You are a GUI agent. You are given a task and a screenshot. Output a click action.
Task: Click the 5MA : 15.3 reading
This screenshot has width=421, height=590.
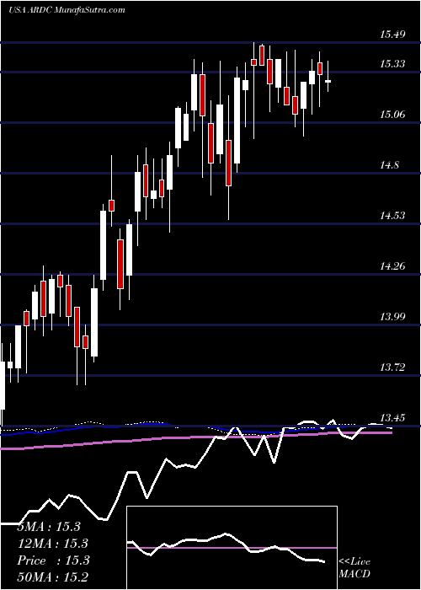(49, 527)
